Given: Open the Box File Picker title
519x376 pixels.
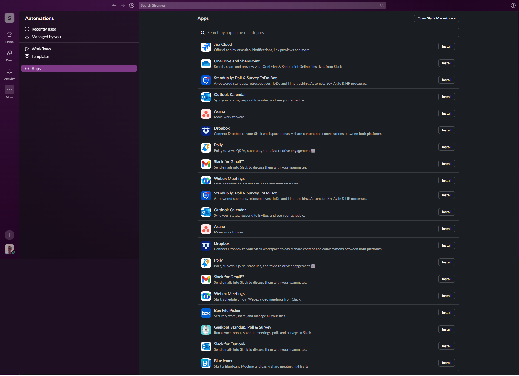Looking at the screenshot, I should point(227,311).
